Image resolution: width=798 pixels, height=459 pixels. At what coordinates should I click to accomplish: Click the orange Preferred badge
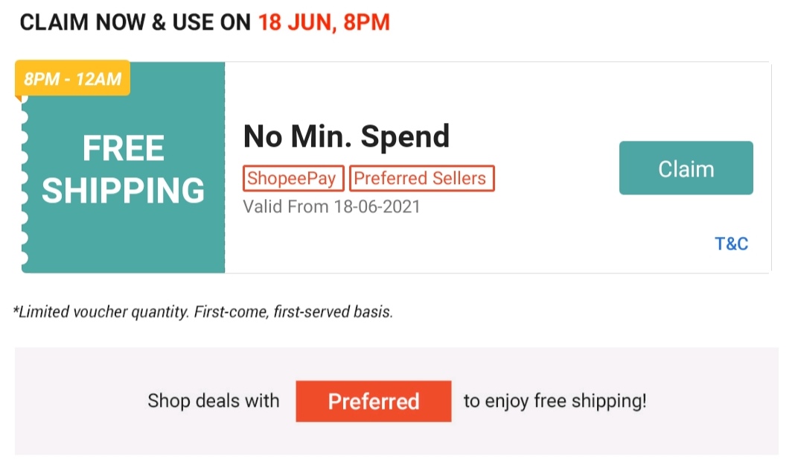click(x=373, y=402)
